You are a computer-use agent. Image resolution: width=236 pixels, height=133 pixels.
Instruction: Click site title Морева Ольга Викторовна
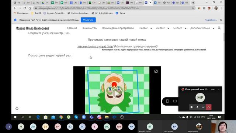pyautogui.click(x=32, y=28)
